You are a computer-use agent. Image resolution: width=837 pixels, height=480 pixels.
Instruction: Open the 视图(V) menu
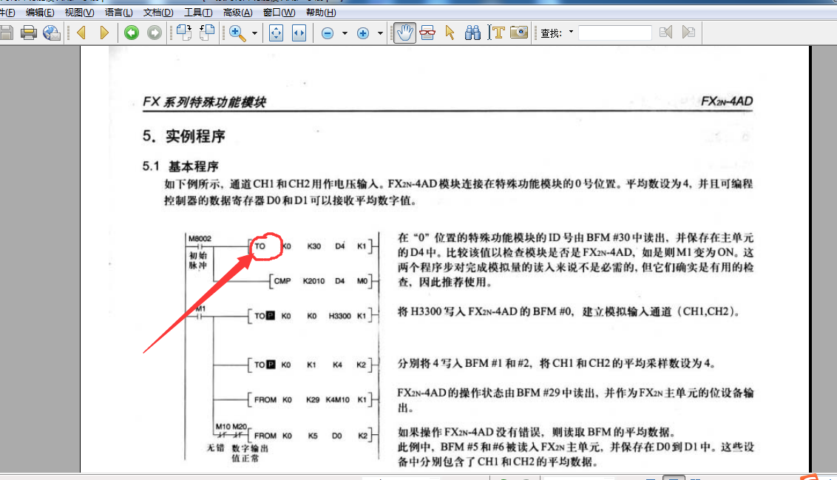79,13
